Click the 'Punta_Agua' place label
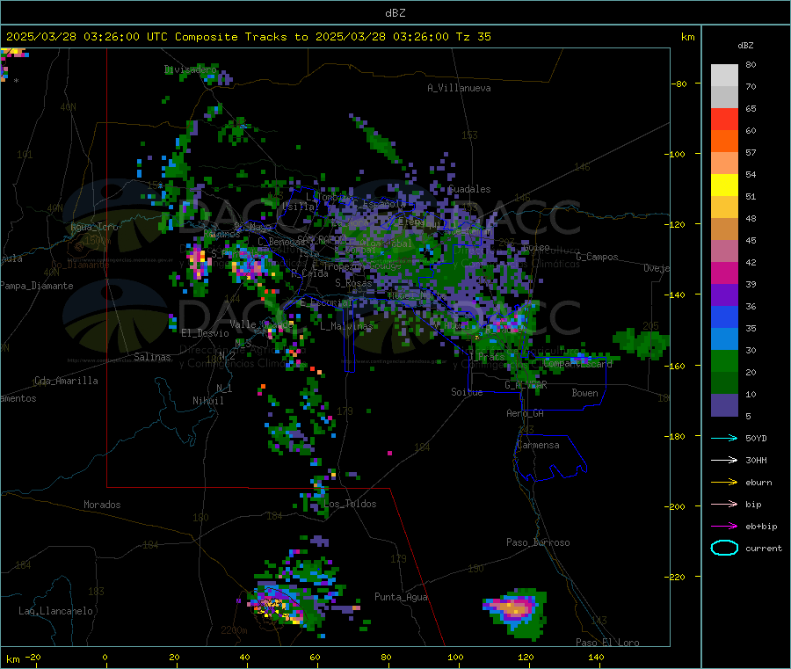The height and width of the screenshot is (669, 791). click(x=401, y=597)
